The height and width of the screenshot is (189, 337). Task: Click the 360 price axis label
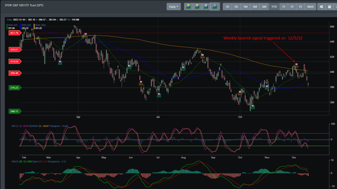[x=332, y=102]
